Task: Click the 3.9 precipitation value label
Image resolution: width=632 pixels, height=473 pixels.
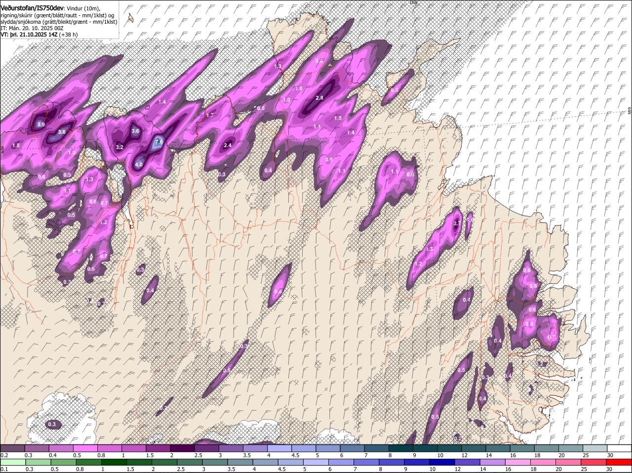Action: click(41, 125)
